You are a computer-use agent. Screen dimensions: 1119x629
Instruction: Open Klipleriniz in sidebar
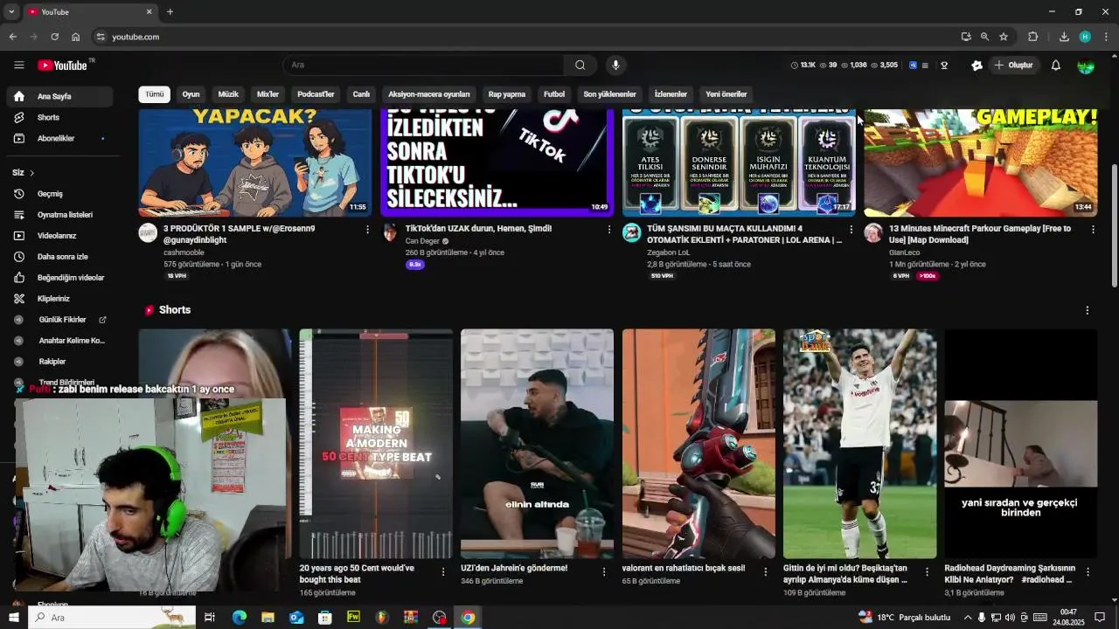pyautogui.click(x=59, y=299)
